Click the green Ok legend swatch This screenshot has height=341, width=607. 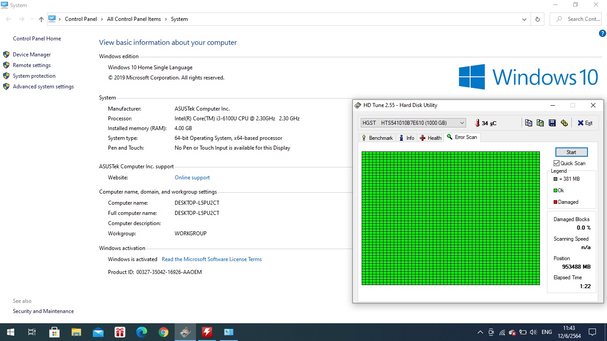pos(555,190)
